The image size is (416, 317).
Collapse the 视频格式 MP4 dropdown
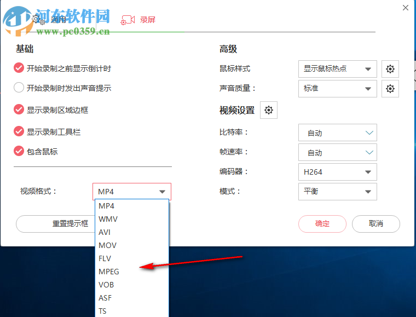pyautogui.click(x=132, y=192)
